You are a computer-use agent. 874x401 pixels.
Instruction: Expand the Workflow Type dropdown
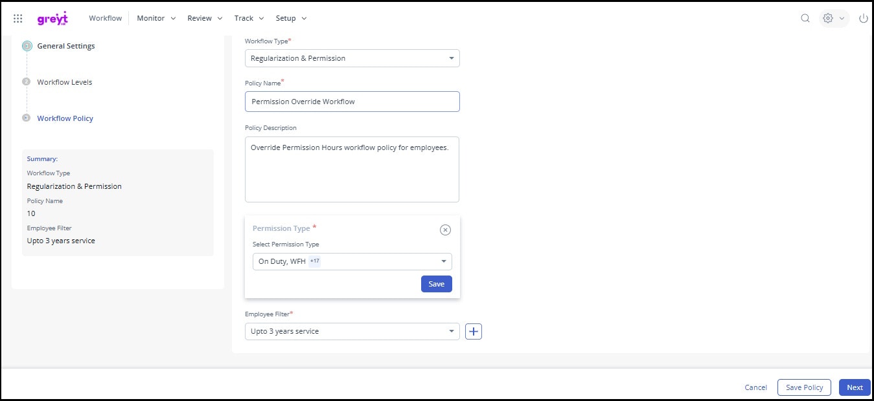tap(451, 58)
